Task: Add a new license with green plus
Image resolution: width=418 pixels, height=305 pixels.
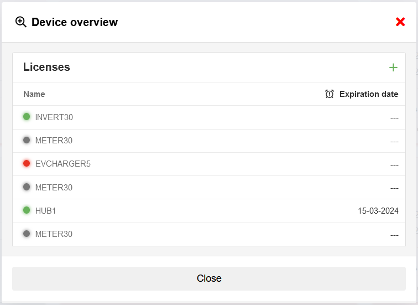Action: pos(393,68)
